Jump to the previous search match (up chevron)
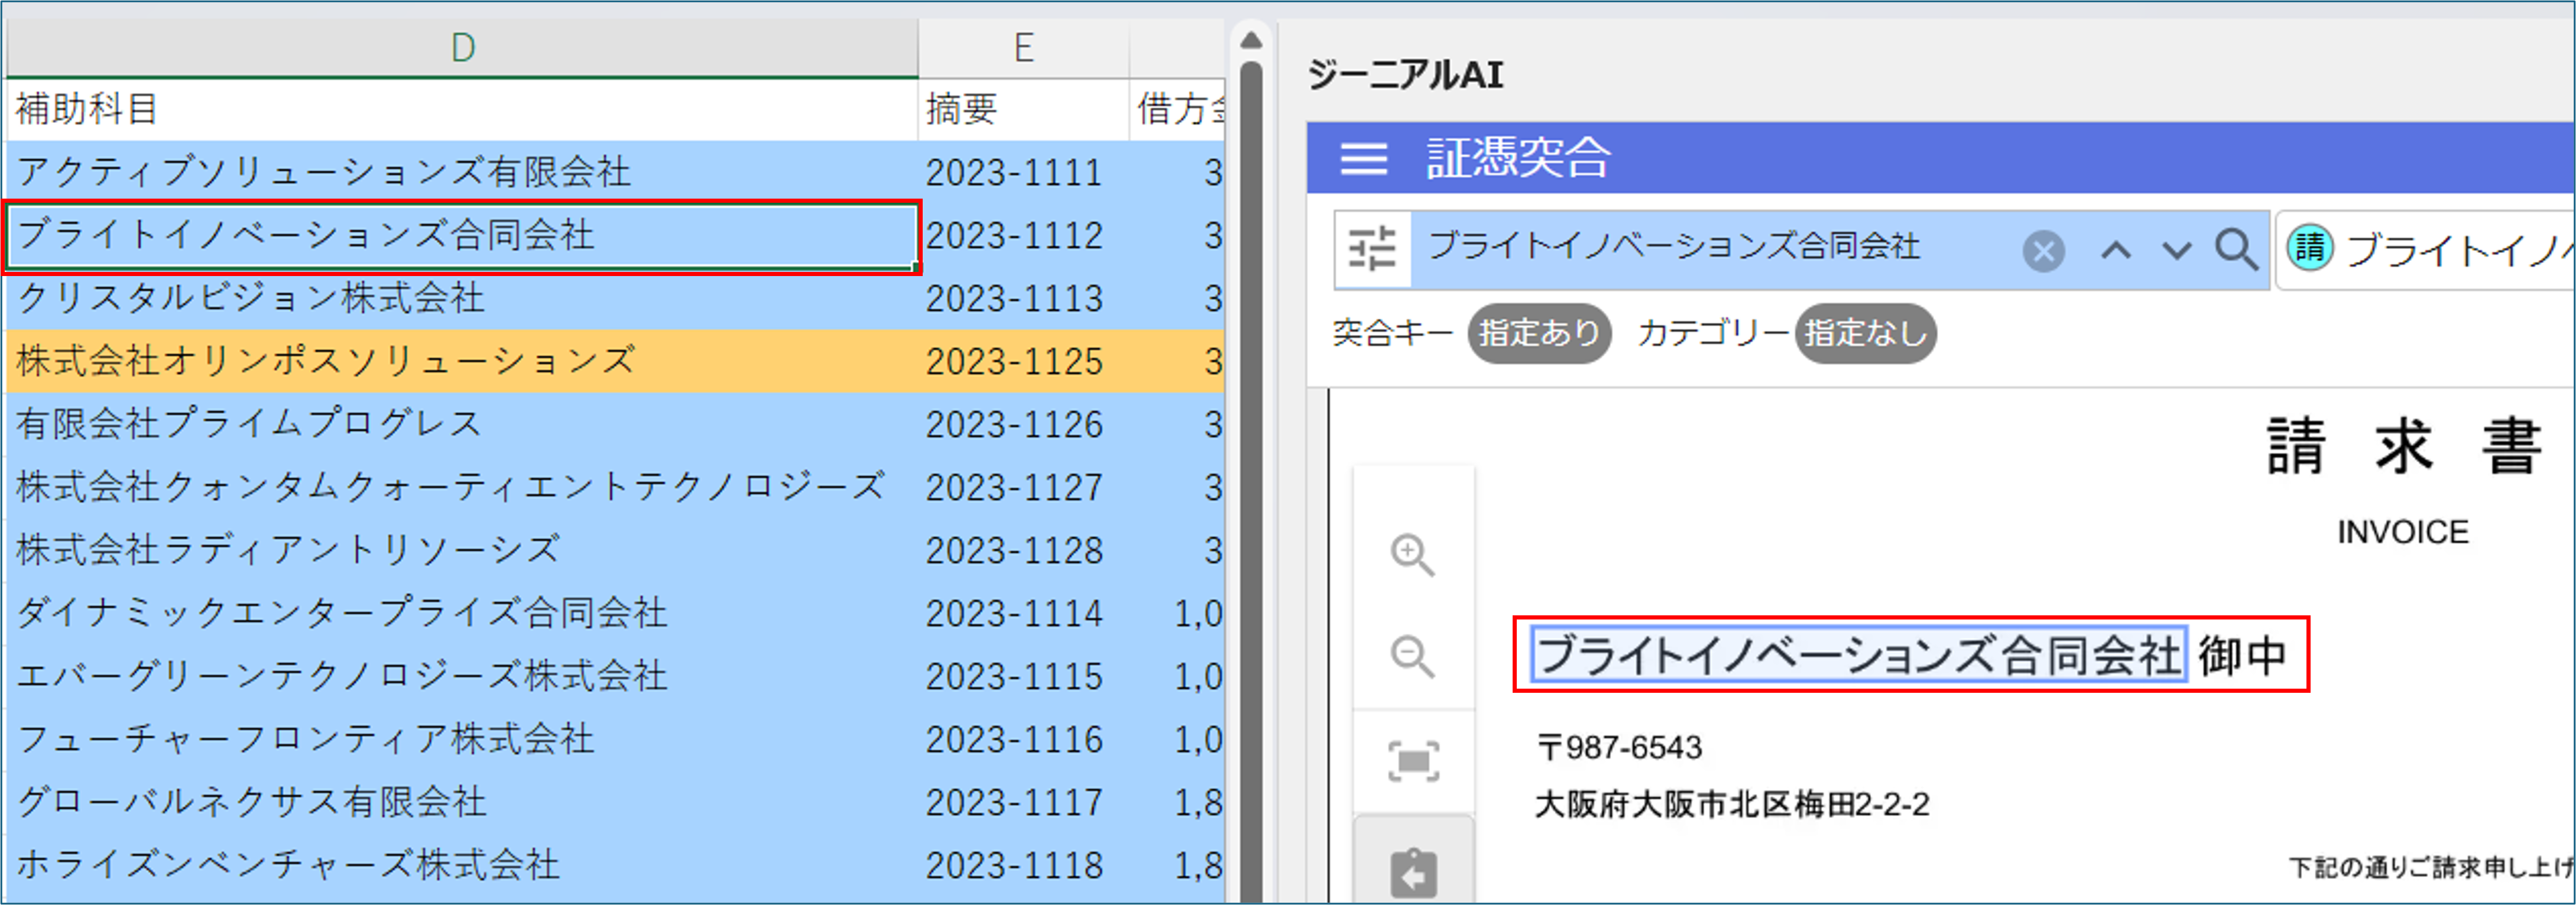 tap(2115, 250)
